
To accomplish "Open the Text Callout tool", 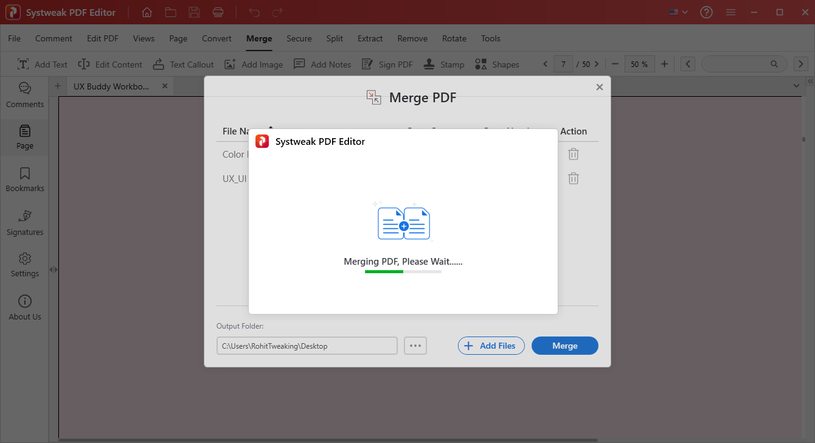I will click(183, 64).
